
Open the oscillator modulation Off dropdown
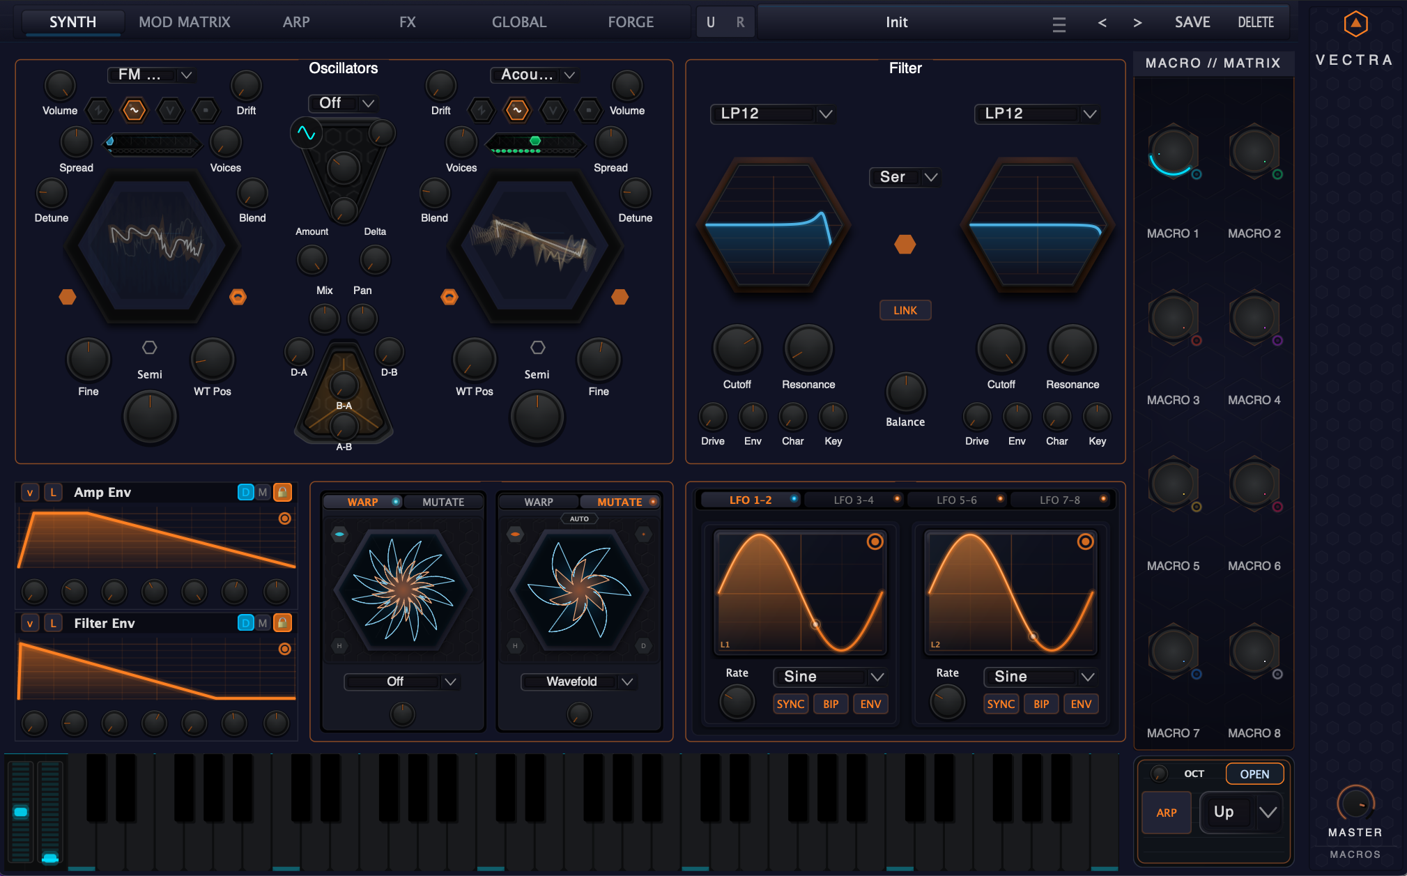click(343, 103)
